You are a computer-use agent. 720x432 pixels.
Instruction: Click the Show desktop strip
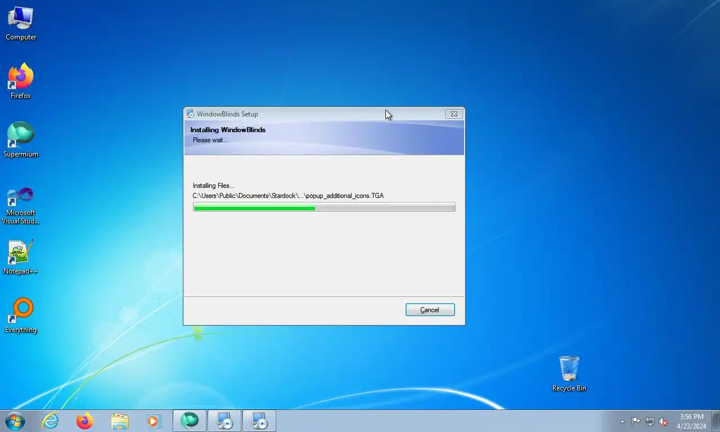pos(716,421)
